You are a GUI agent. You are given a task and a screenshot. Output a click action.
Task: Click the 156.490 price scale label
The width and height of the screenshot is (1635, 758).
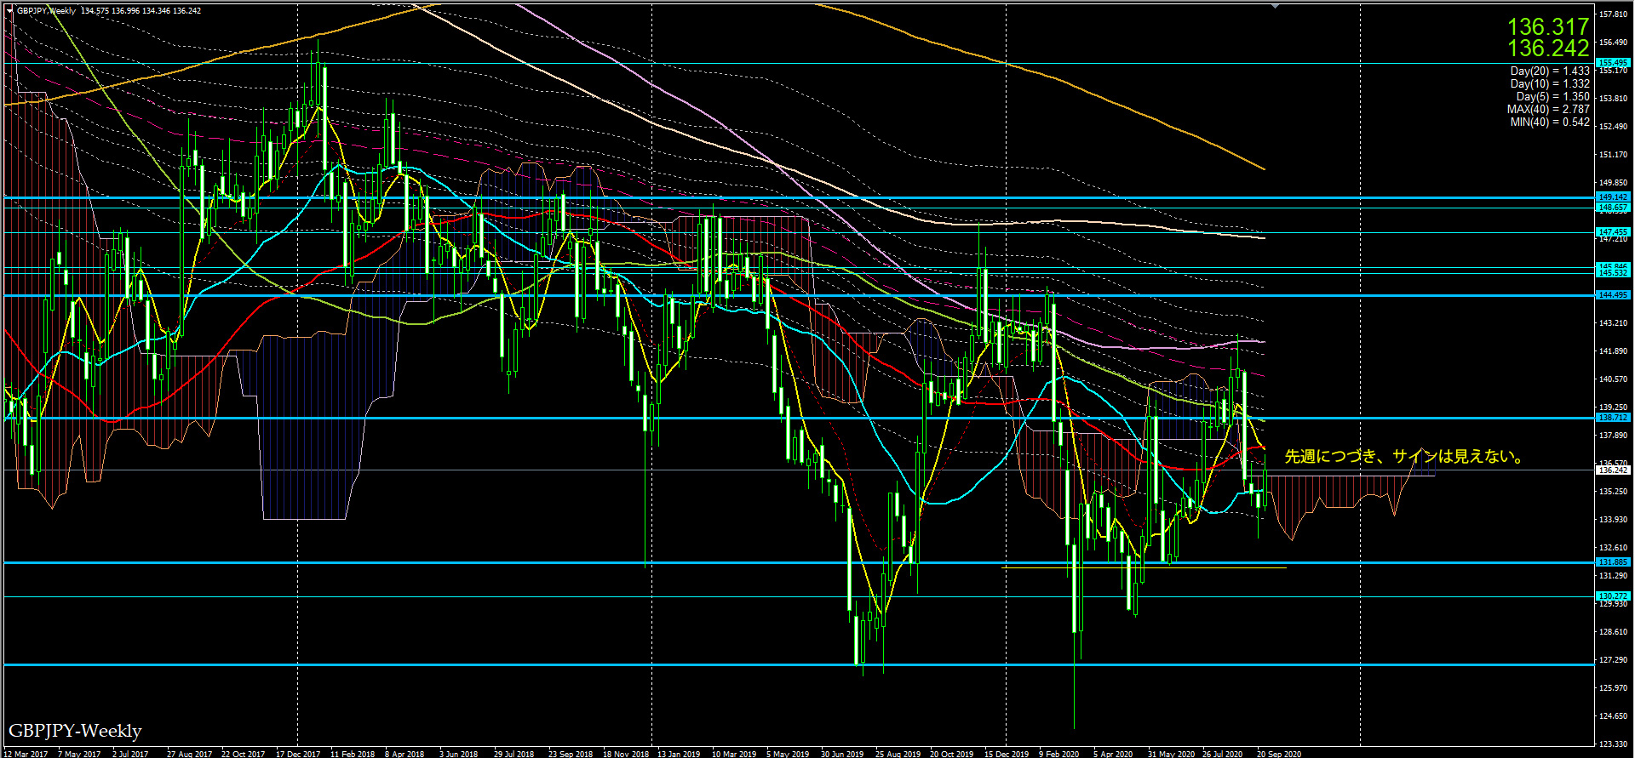point(1614,43)
